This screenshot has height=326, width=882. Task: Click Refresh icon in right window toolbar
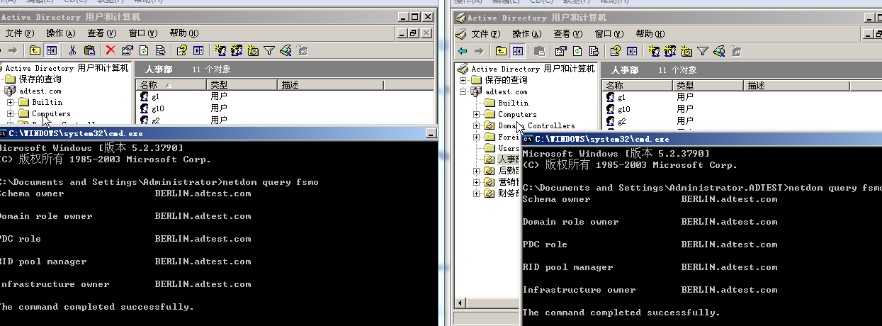pyautogui.click(x=577, y=51)
